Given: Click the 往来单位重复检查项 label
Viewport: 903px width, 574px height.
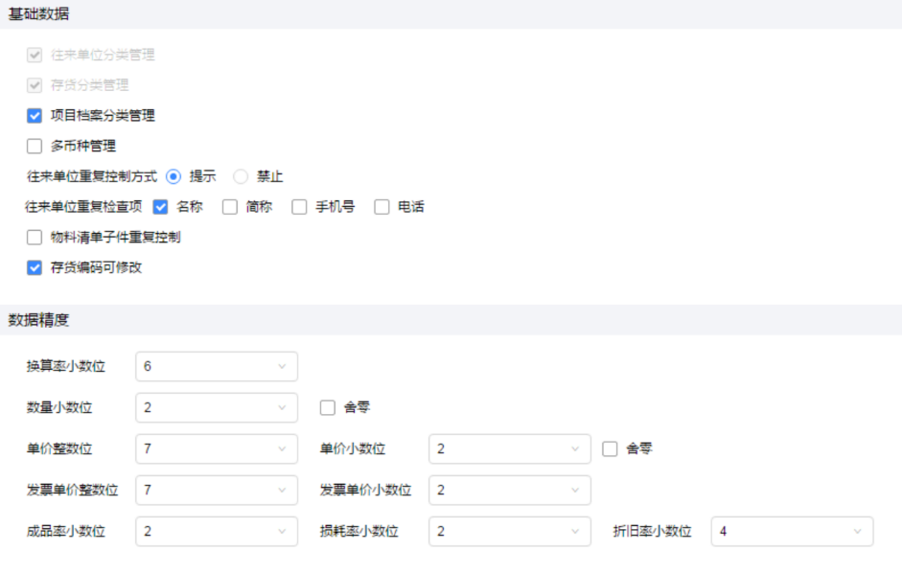Looking at the screenshot, I should (84, 207).
